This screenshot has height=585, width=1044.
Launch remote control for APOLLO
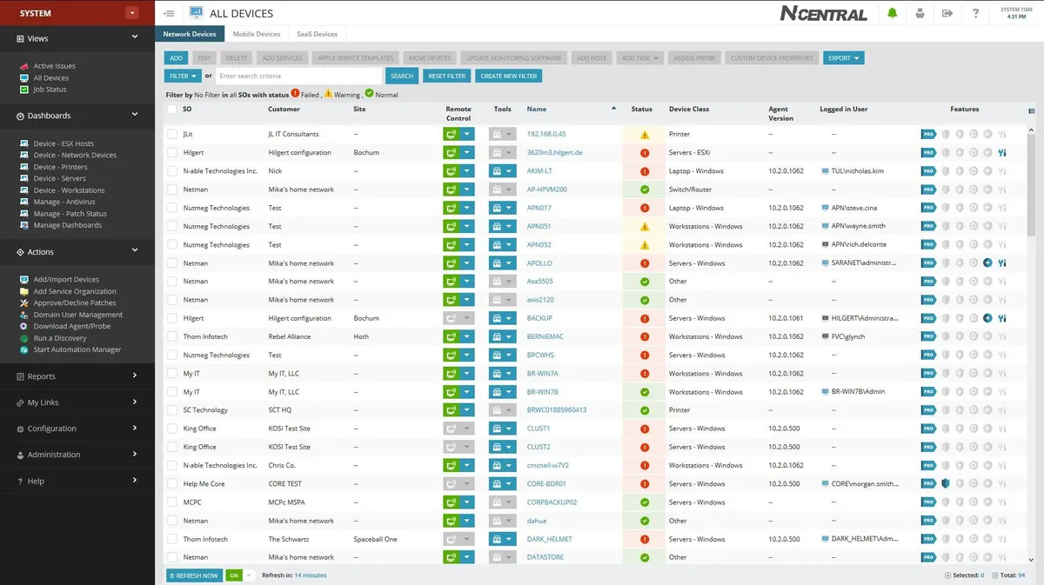pos(451,263)
